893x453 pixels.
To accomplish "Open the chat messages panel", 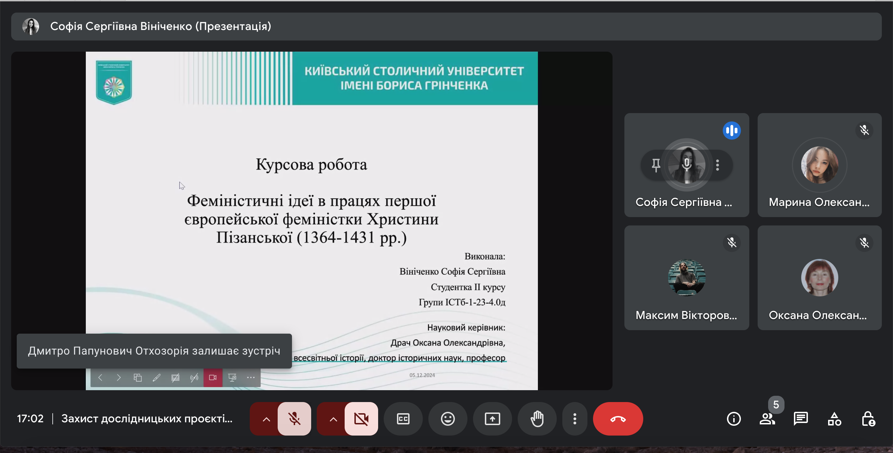I will [801, 418].
